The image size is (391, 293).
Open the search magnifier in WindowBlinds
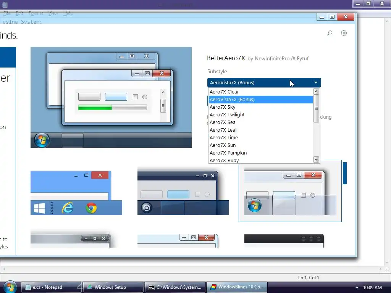coord(330,33)
